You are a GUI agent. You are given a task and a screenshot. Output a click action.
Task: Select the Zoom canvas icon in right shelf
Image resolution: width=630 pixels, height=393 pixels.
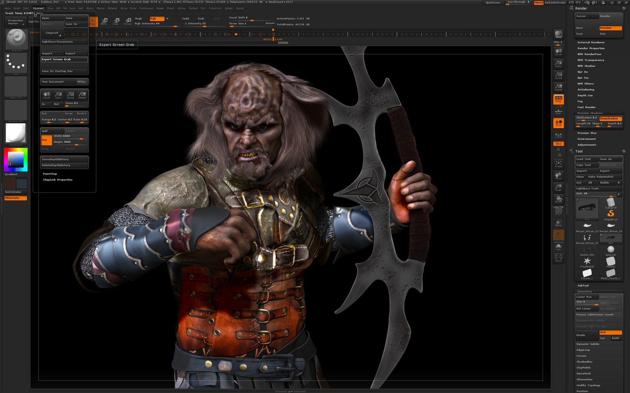(x=558, y=63)
